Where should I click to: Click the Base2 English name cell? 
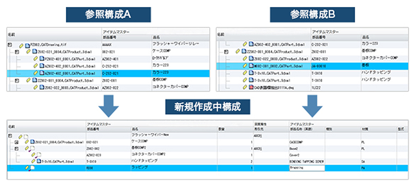[294, 149]
